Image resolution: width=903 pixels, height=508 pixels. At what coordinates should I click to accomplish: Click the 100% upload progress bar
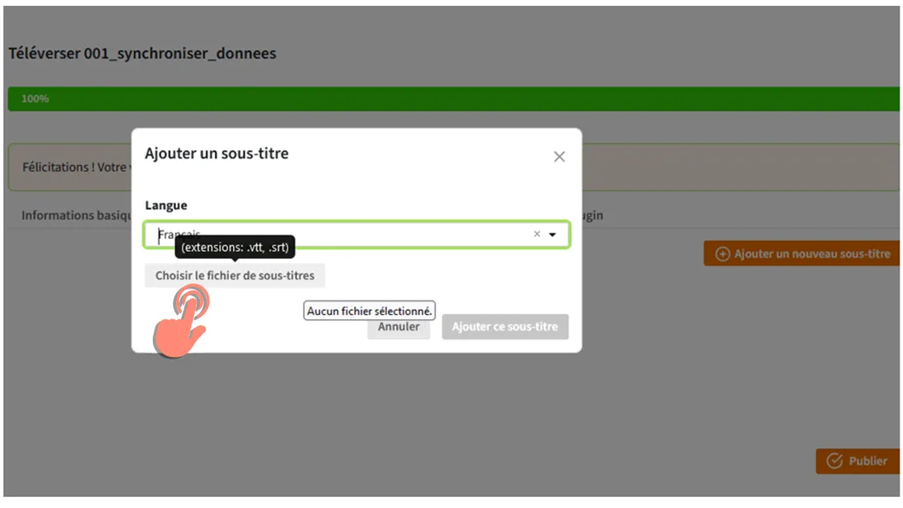pyautogui.click(x=453, y=98)
